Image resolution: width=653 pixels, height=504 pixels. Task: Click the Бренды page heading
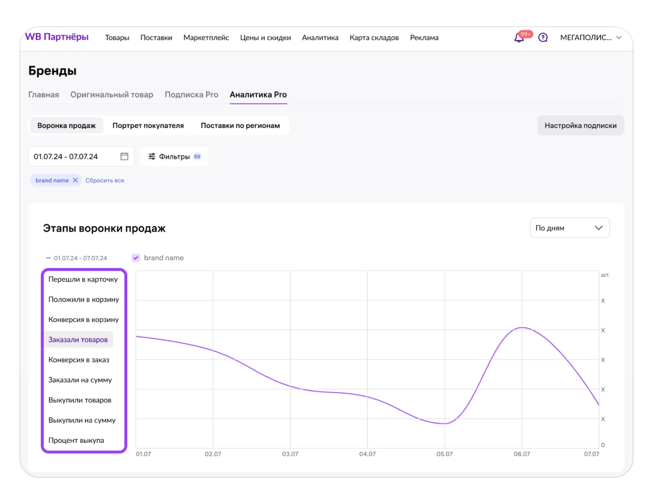(x=52, y=71)
